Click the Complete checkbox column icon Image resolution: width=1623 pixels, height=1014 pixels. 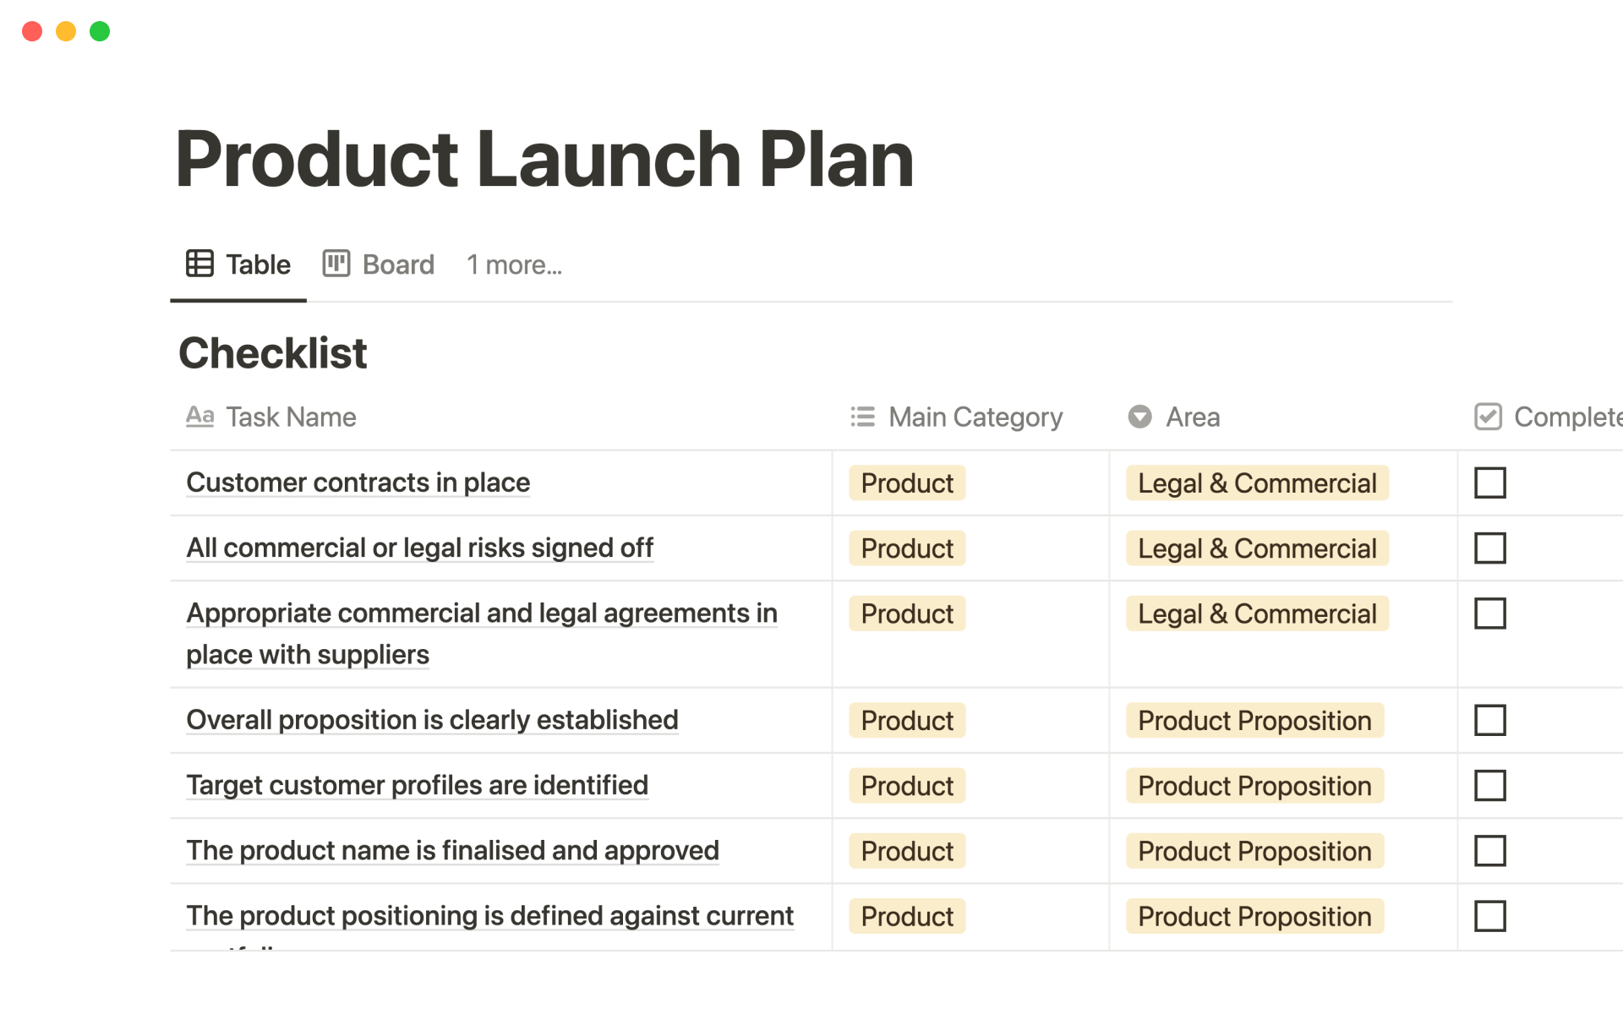[x=1488, y=417]
